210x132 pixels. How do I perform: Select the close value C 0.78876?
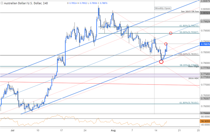click(x=103, y=3)
